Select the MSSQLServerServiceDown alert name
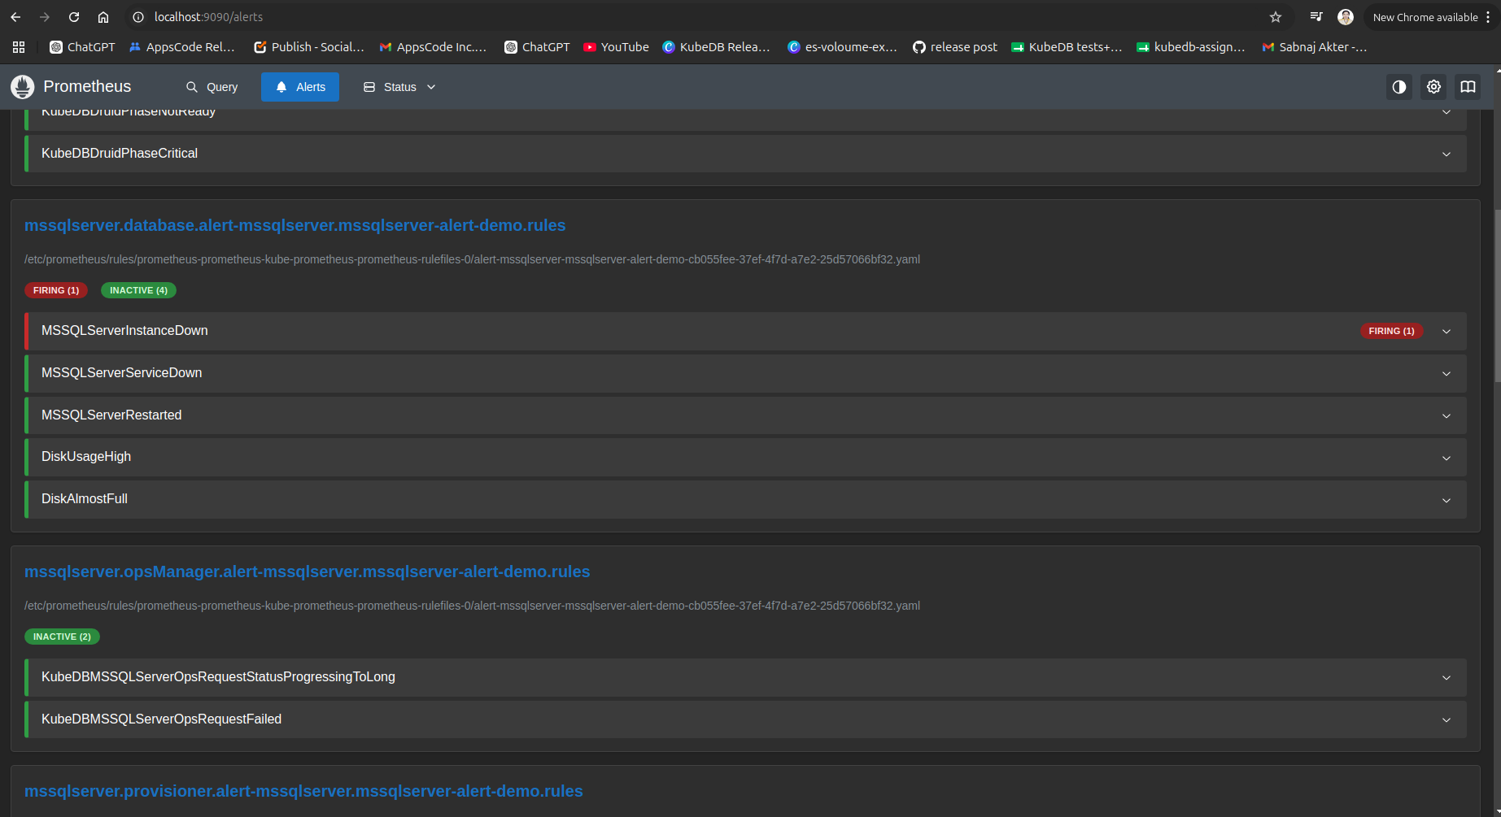The height and width of the screenshot is (817, 1501). pos(122,373)
